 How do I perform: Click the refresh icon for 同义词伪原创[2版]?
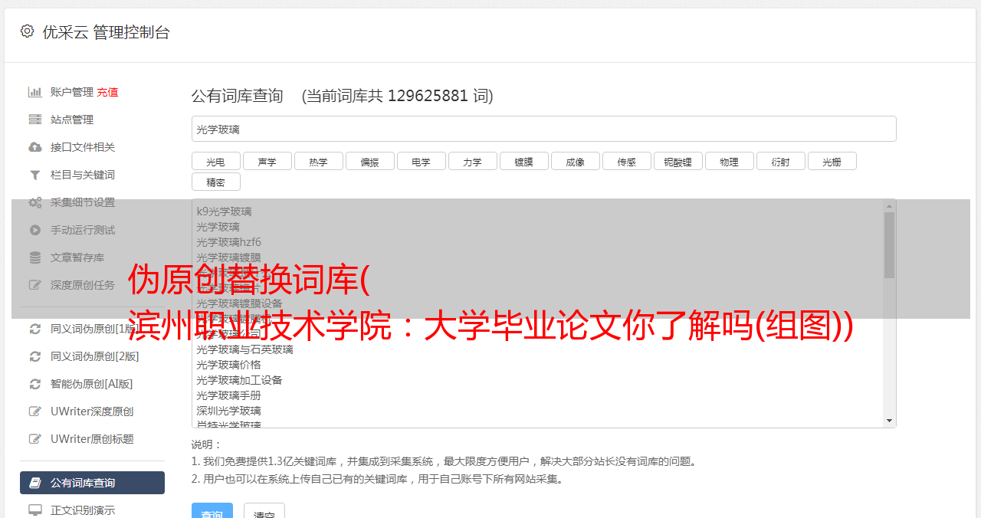tap(35, 356)
